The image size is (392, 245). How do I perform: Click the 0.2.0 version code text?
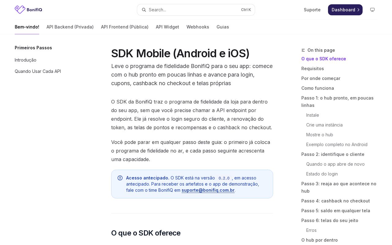(x=224, y=178)
